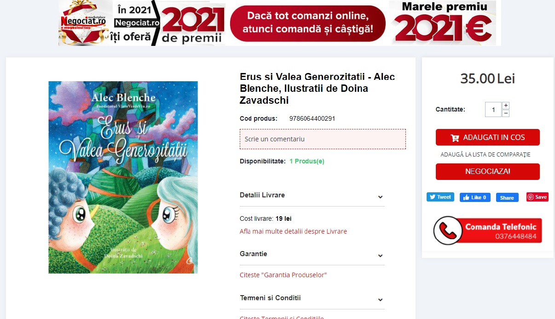
Task: Click the Twitter Tweet button
Action: pos(440,197)
